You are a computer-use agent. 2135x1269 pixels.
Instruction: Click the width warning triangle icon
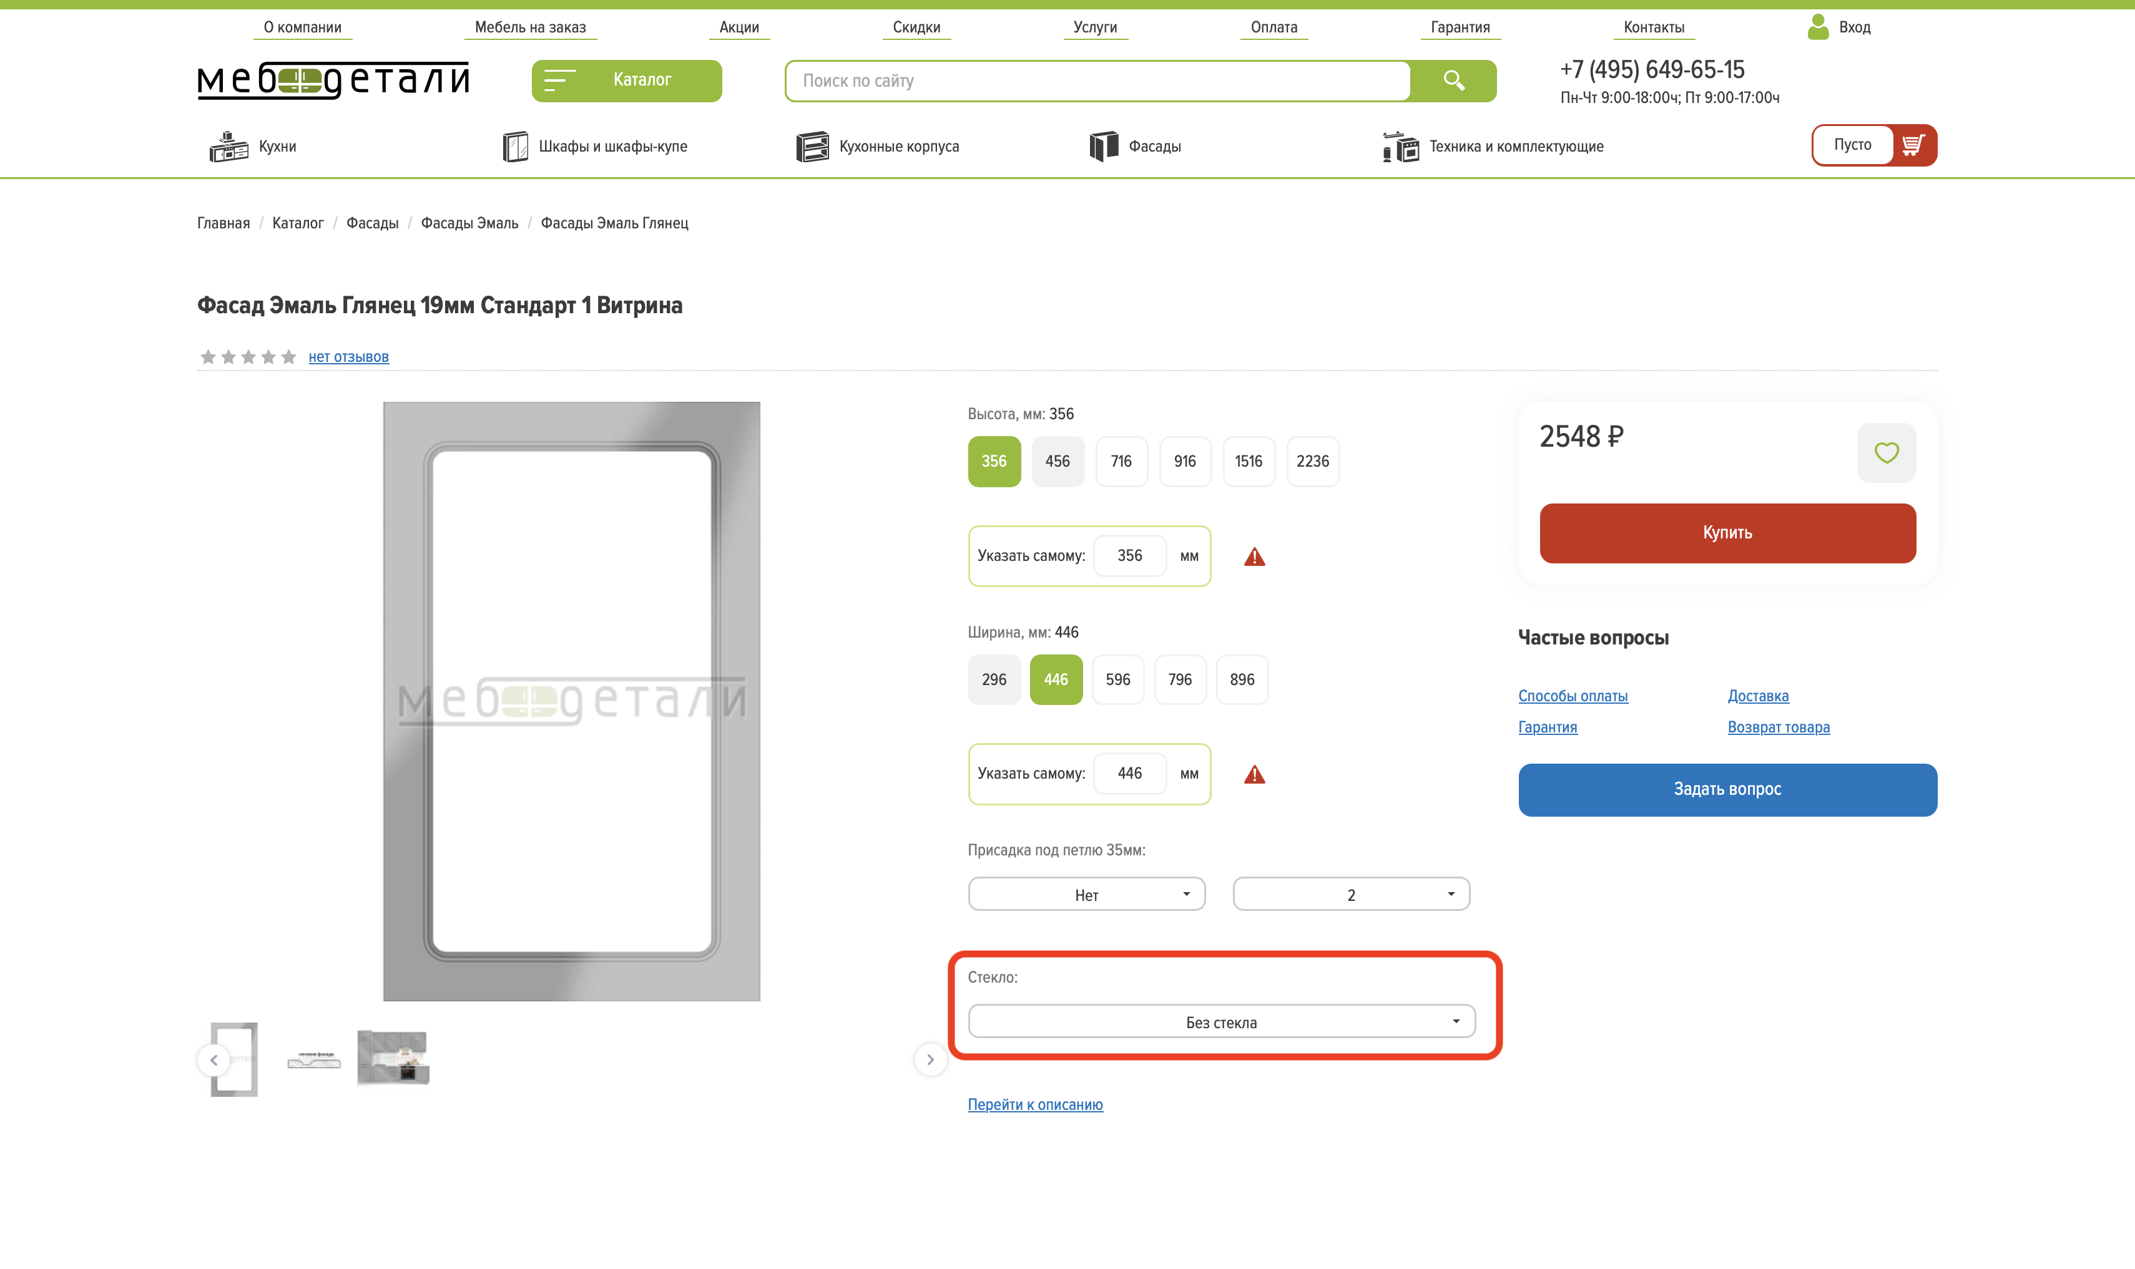pyautogui.click(x=1254, y=775)
